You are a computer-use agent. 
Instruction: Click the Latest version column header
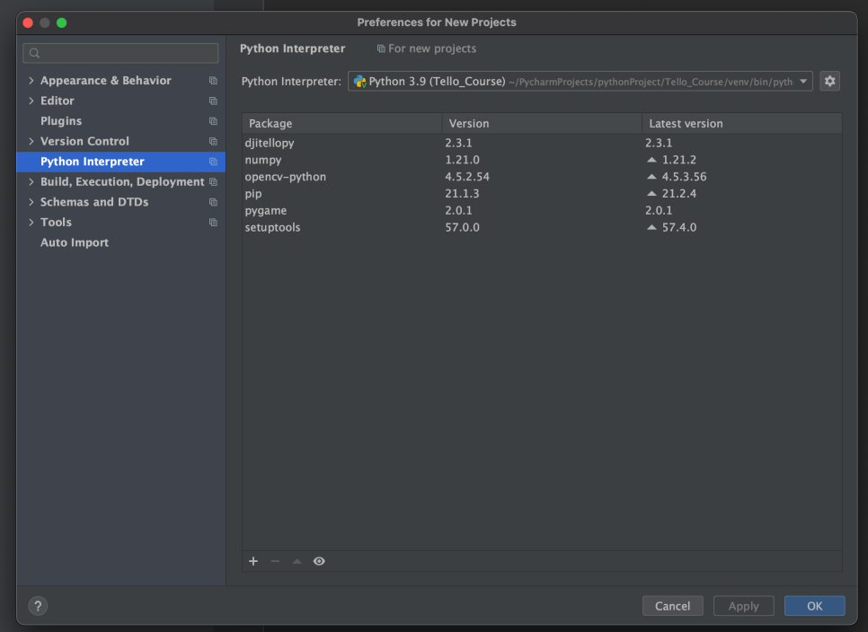[x=742, y=123]
